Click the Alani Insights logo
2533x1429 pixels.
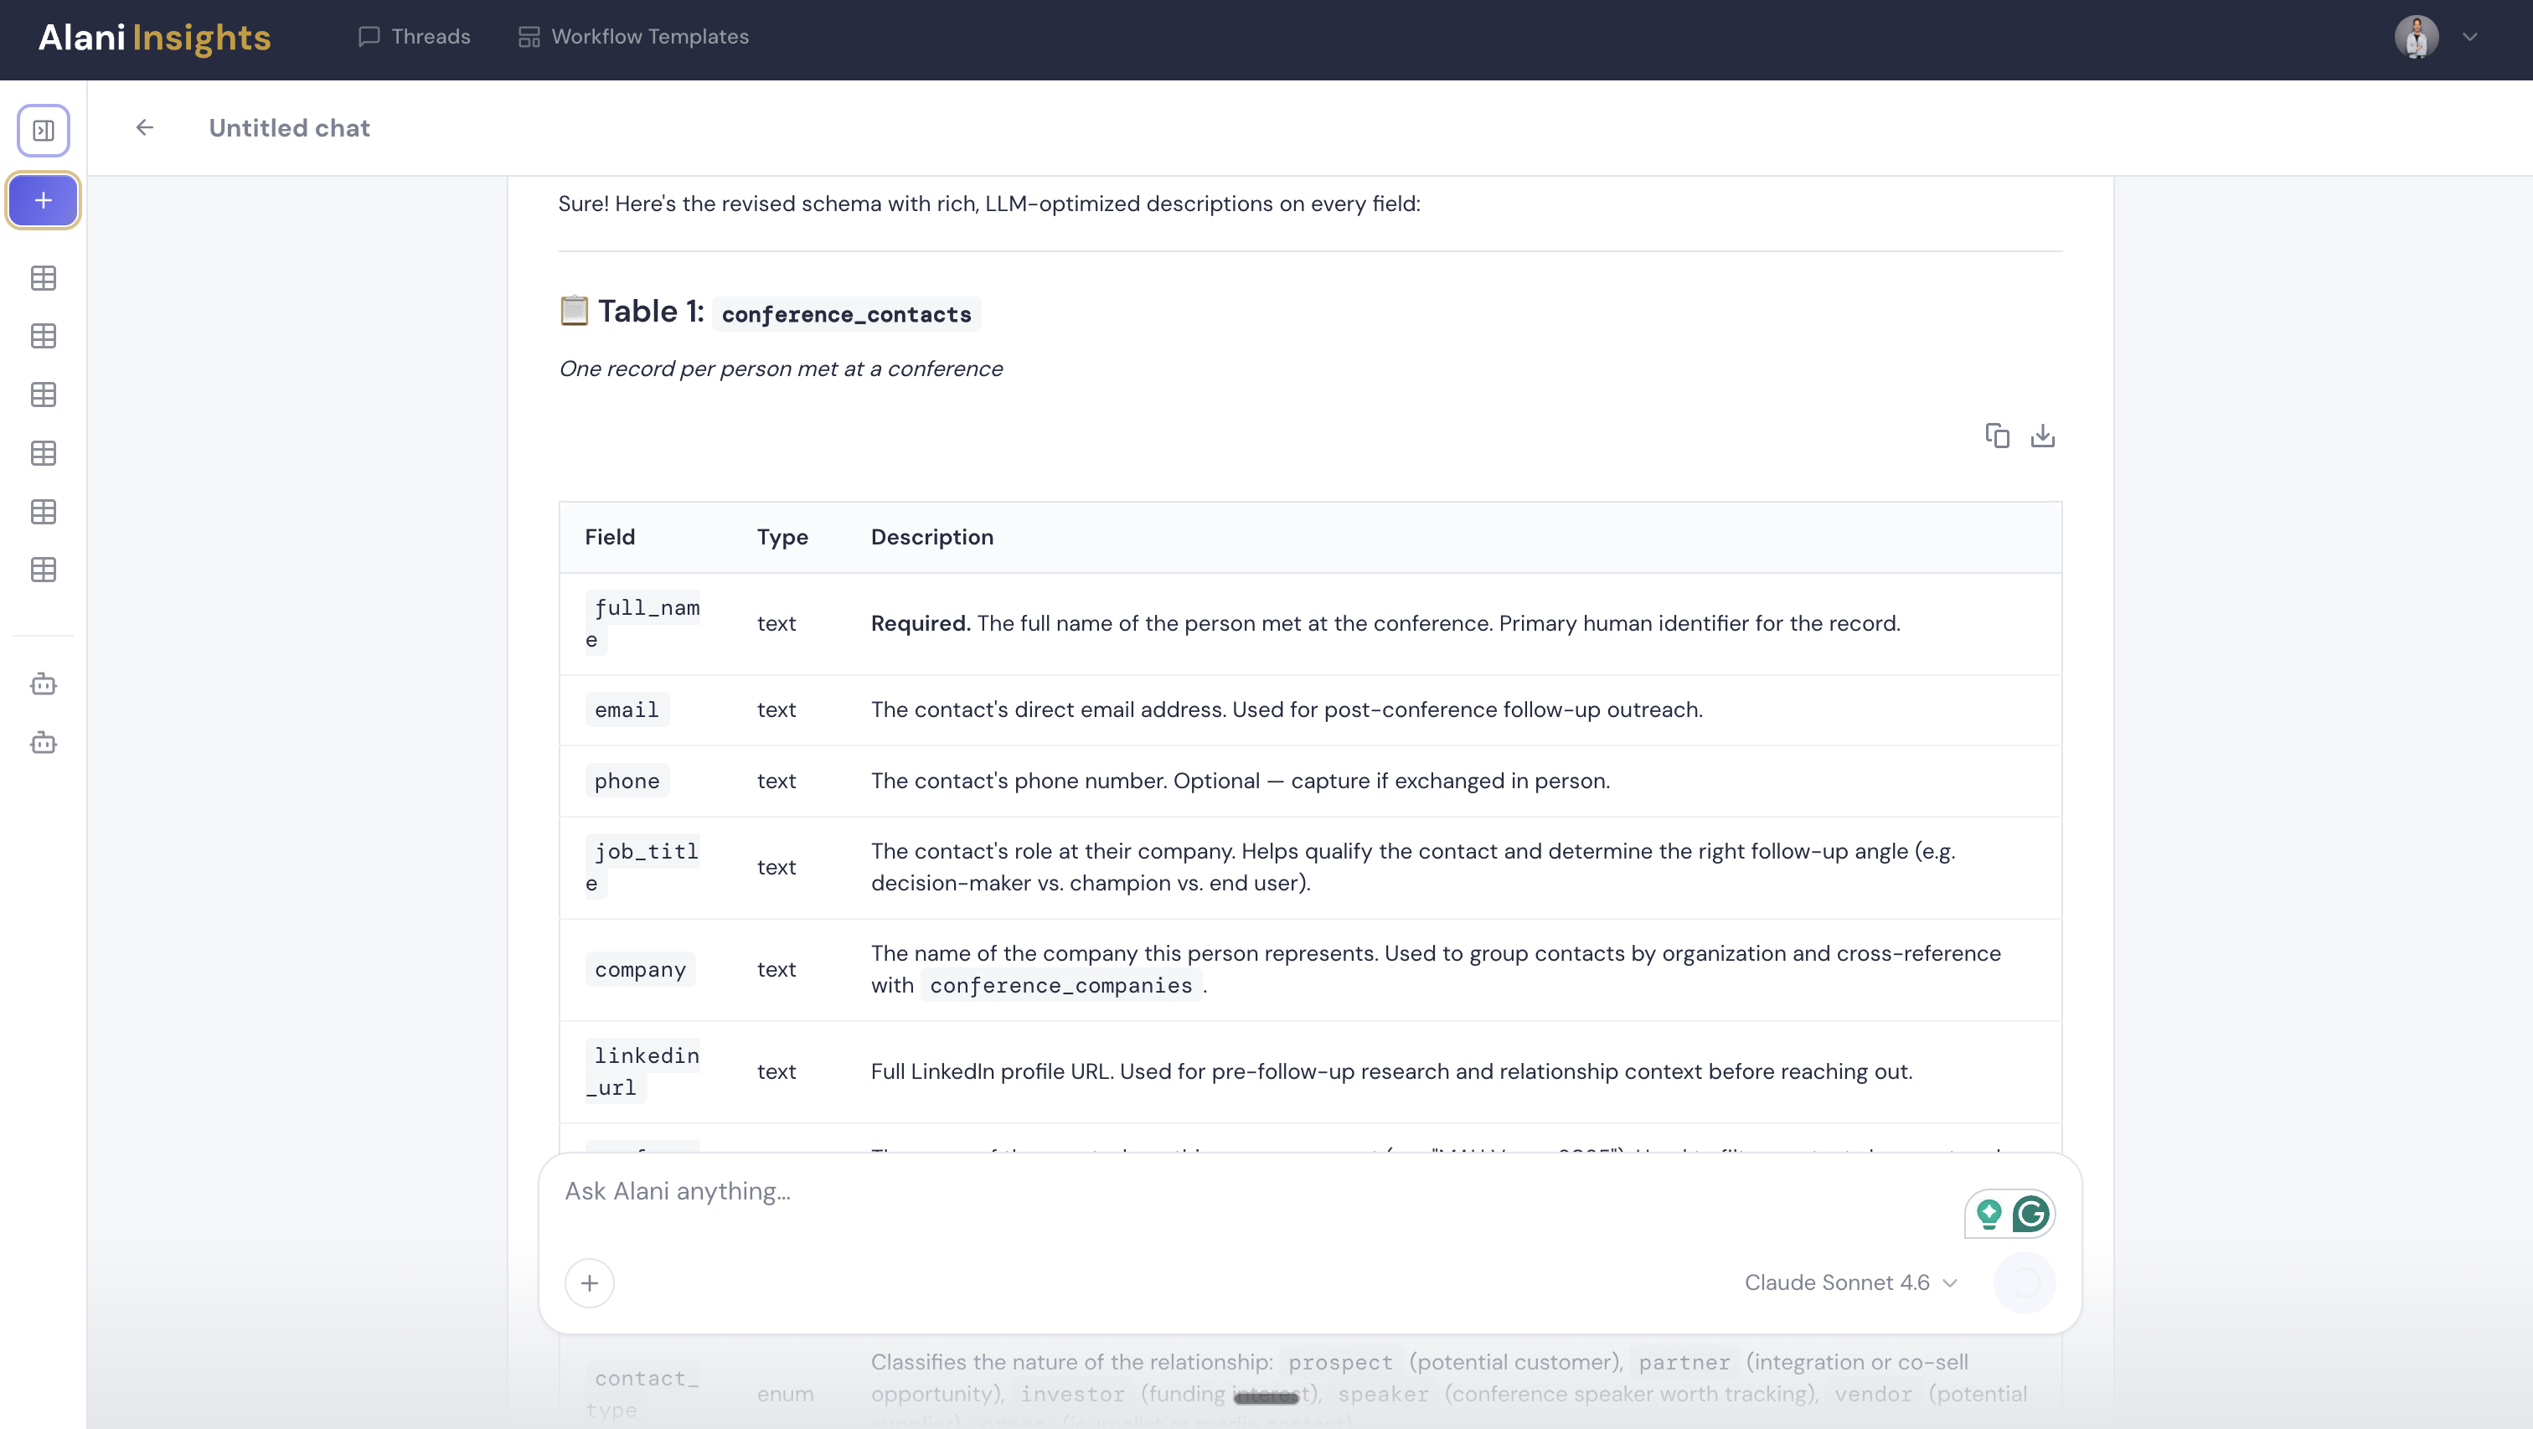point(154,38)
